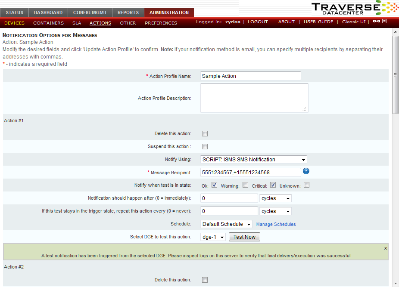Tick the Unknown state checkbox
The height and width of the screenshot is (287, 399).
[x=306, y=185]
